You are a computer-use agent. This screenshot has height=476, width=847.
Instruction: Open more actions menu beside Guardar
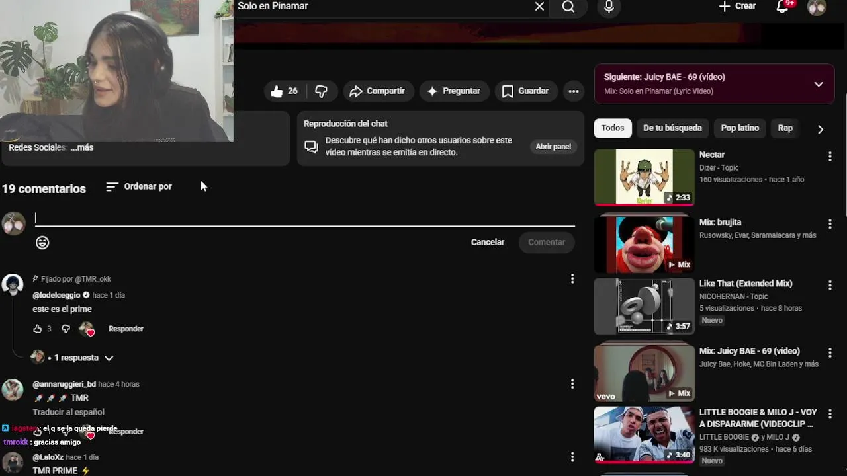pyautogui.click(x=574, y=91)
